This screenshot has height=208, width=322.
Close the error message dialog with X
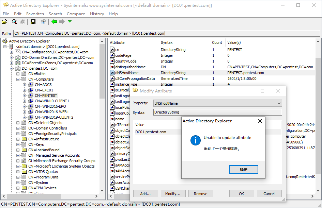pos(260,121)
